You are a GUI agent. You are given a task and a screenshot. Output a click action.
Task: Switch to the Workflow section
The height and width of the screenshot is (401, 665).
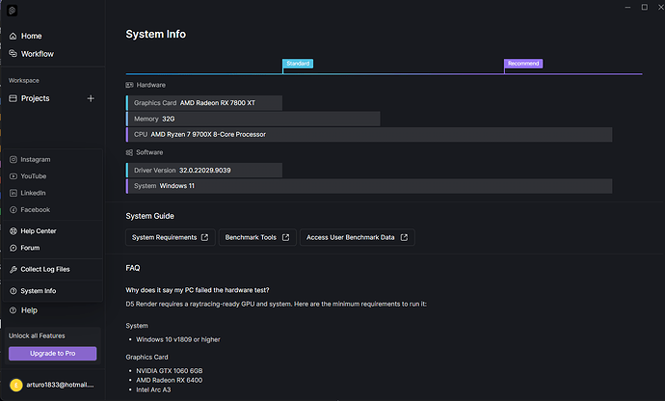37,53
